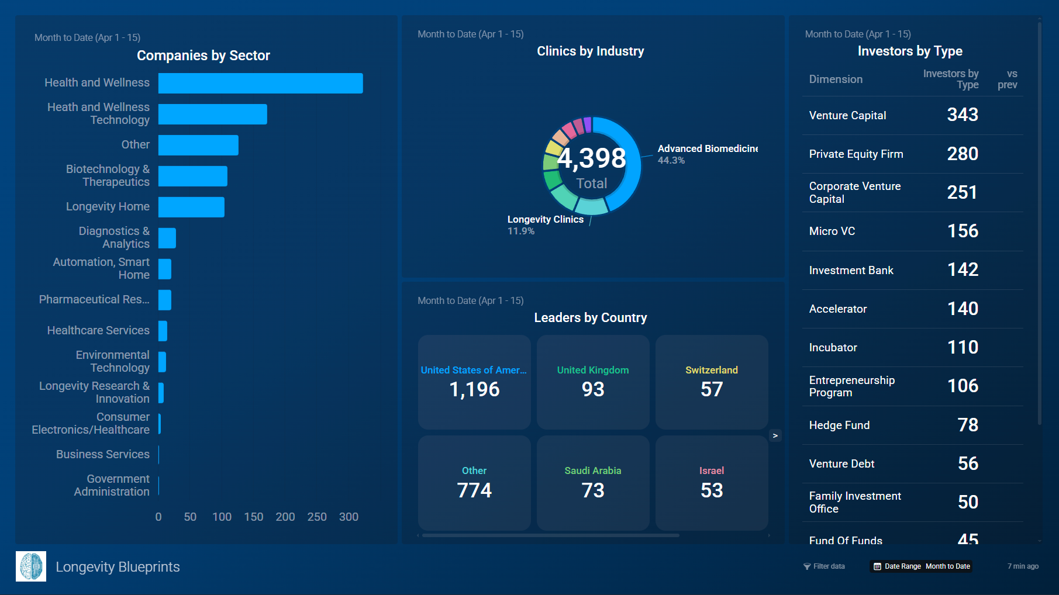
Task: Select the United States of America card
Action: (474, 382)
